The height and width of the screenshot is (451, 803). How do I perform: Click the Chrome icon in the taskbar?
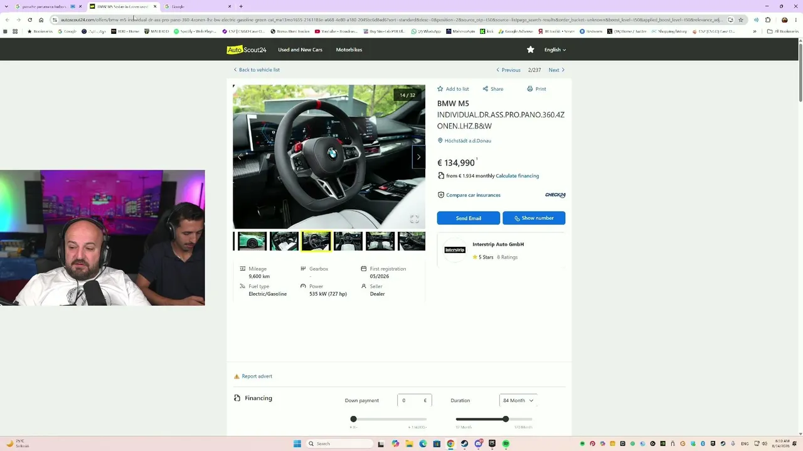coord(450,443)
